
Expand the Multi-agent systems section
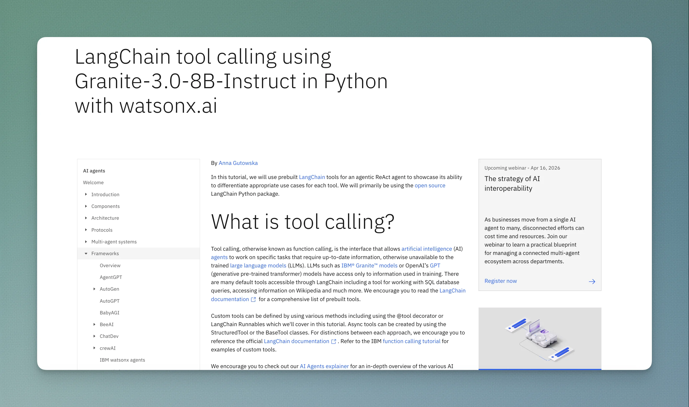[86, 242]
